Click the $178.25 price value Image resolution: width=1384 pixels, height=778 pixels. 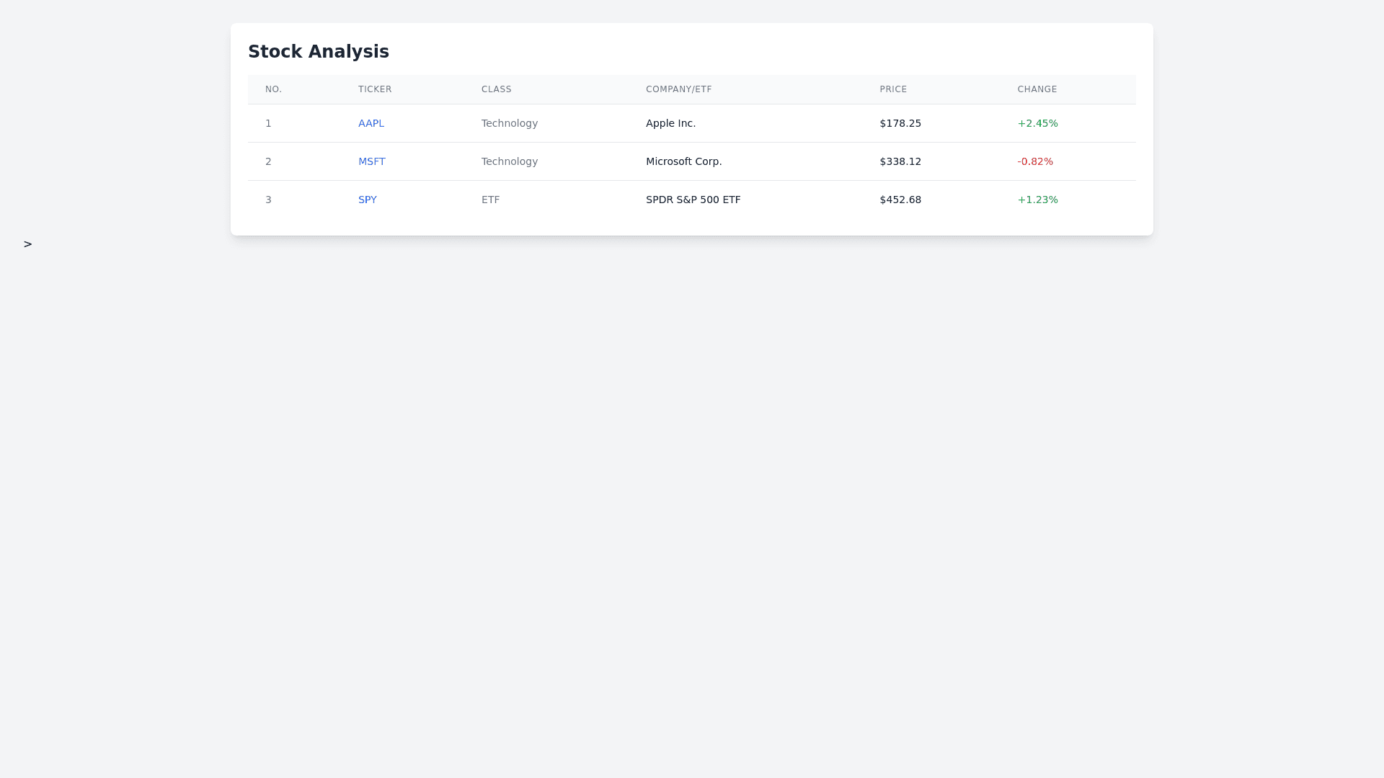900,123
